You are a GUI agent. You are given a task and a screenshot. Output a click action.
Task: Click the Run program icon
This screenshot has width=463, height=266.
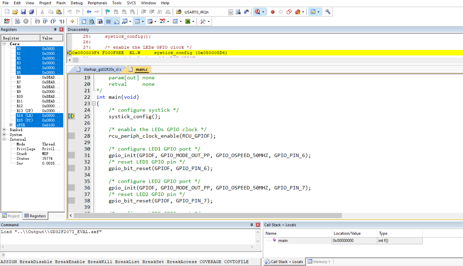point(18,21)
